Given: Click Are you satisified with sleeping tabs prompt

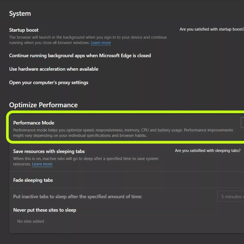Looking at the screenshot, I should [x=208, y=151].
